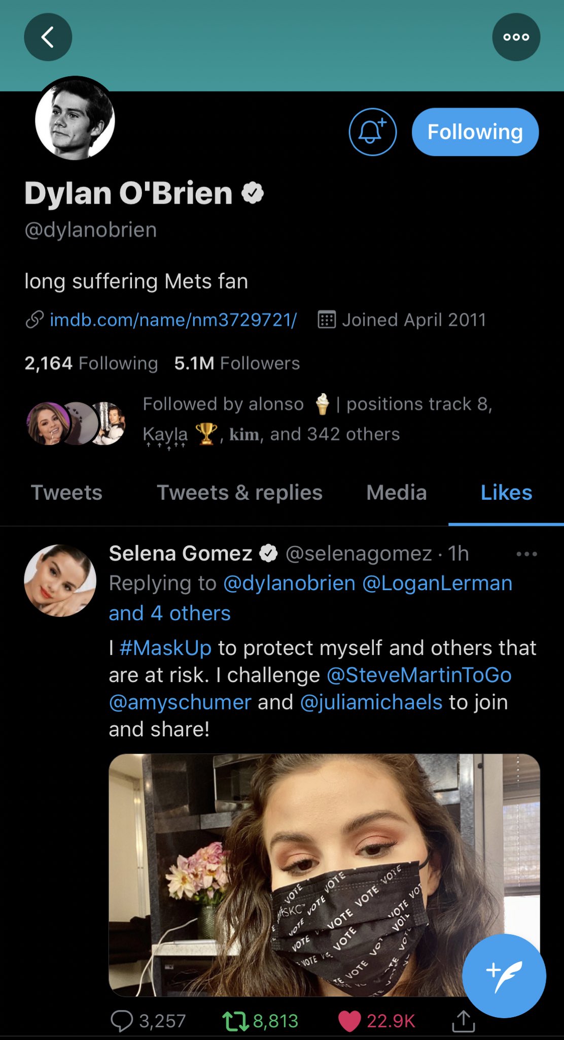Open the tweet's three-dot dropdown menu

(x=526, y=554)
